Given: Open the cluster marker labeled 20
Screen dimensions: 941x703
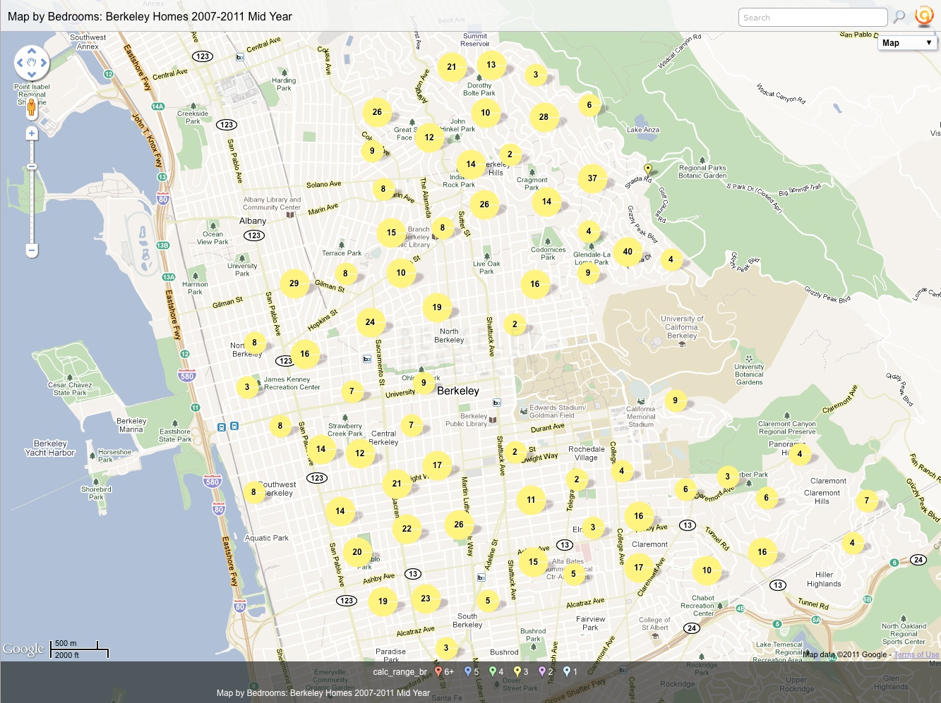Looking at the screenshot, I should (x=357, y=552).
